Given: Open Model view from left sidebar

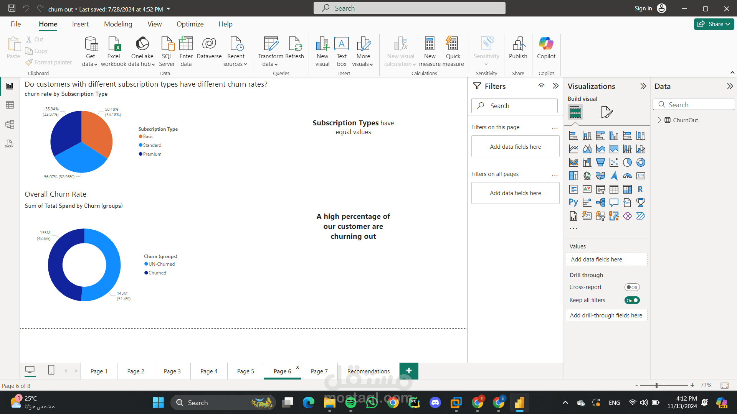Looking at the screenshot, I should (x=10, y=124).
